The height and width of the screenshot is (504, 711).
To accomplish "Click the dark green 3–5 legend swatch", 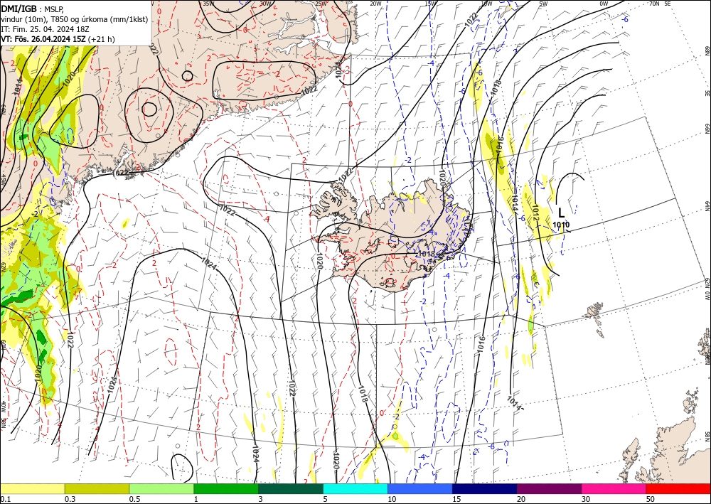I will (291, 488).
